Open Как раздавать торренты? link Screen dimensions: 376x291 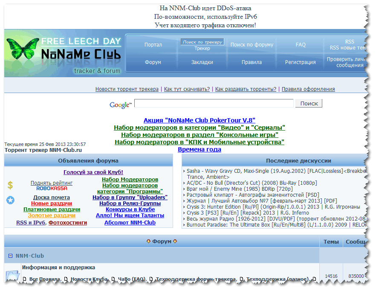click(x=246, y=89)
